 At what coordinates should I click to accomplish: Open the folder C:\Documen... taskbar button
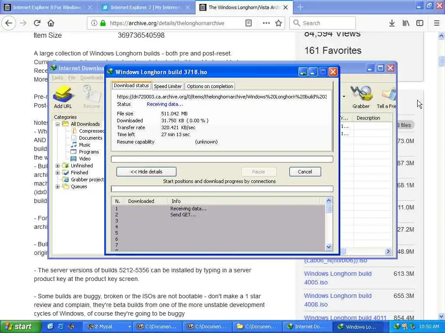[x=257, y=326]
